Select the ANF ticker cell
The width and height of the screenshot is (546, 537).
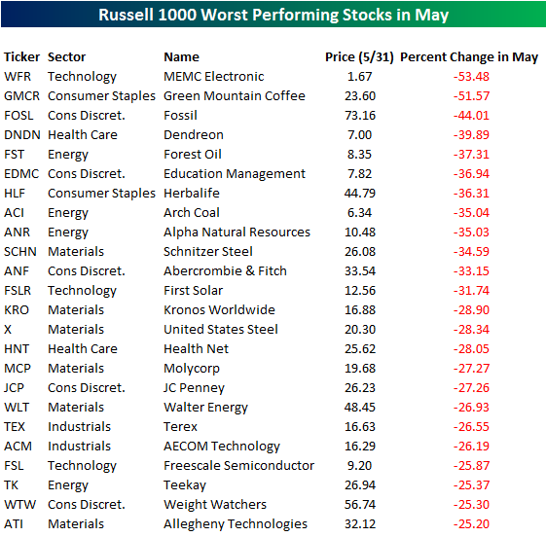click(16, 271)
